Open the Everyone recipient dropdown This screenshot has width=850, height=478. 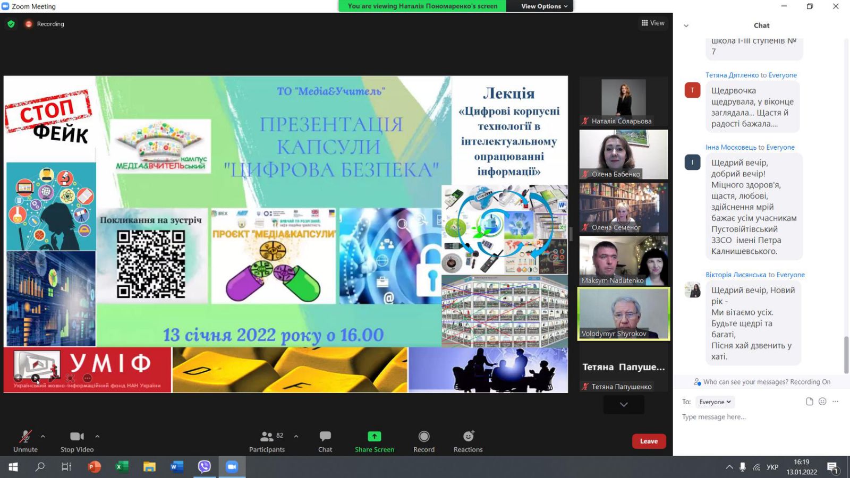tap(715, 402)
